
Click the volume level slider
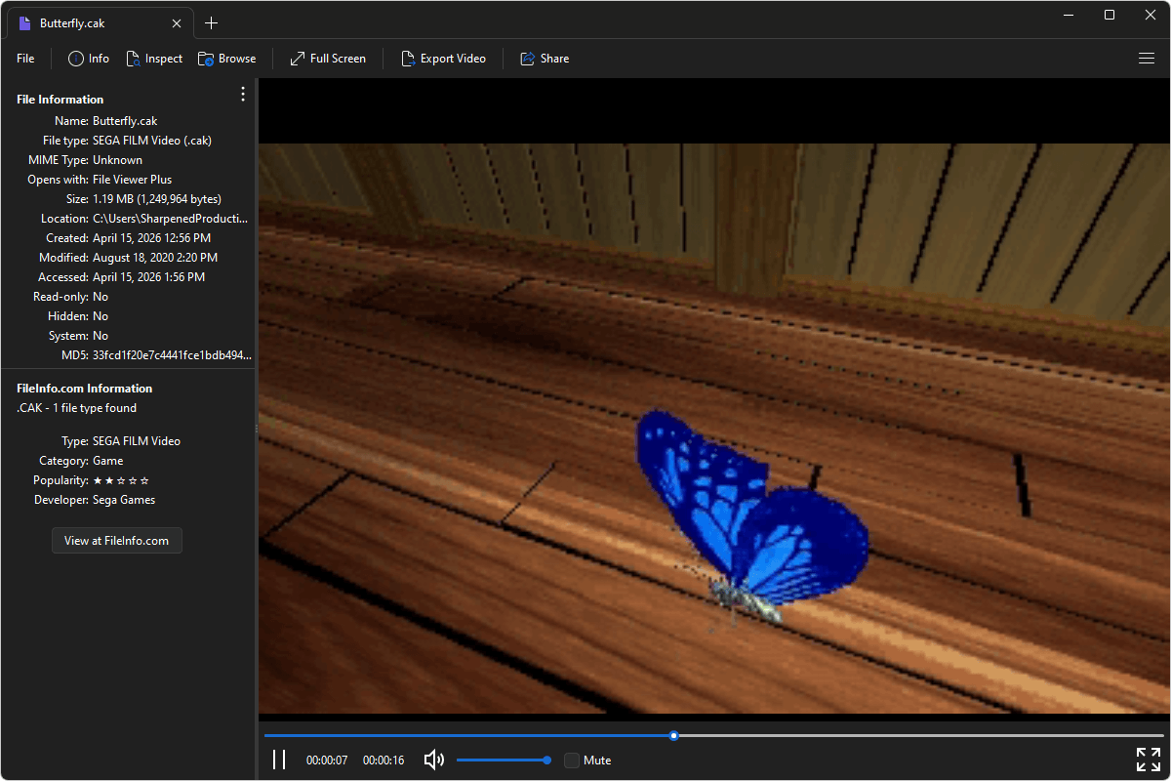(x=503, y=760)
